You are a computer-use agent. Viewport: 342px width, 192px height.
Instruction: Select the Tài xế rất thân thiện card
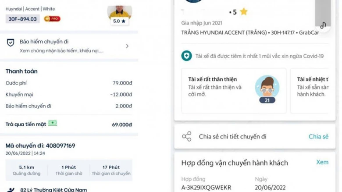tap(234, 90)
